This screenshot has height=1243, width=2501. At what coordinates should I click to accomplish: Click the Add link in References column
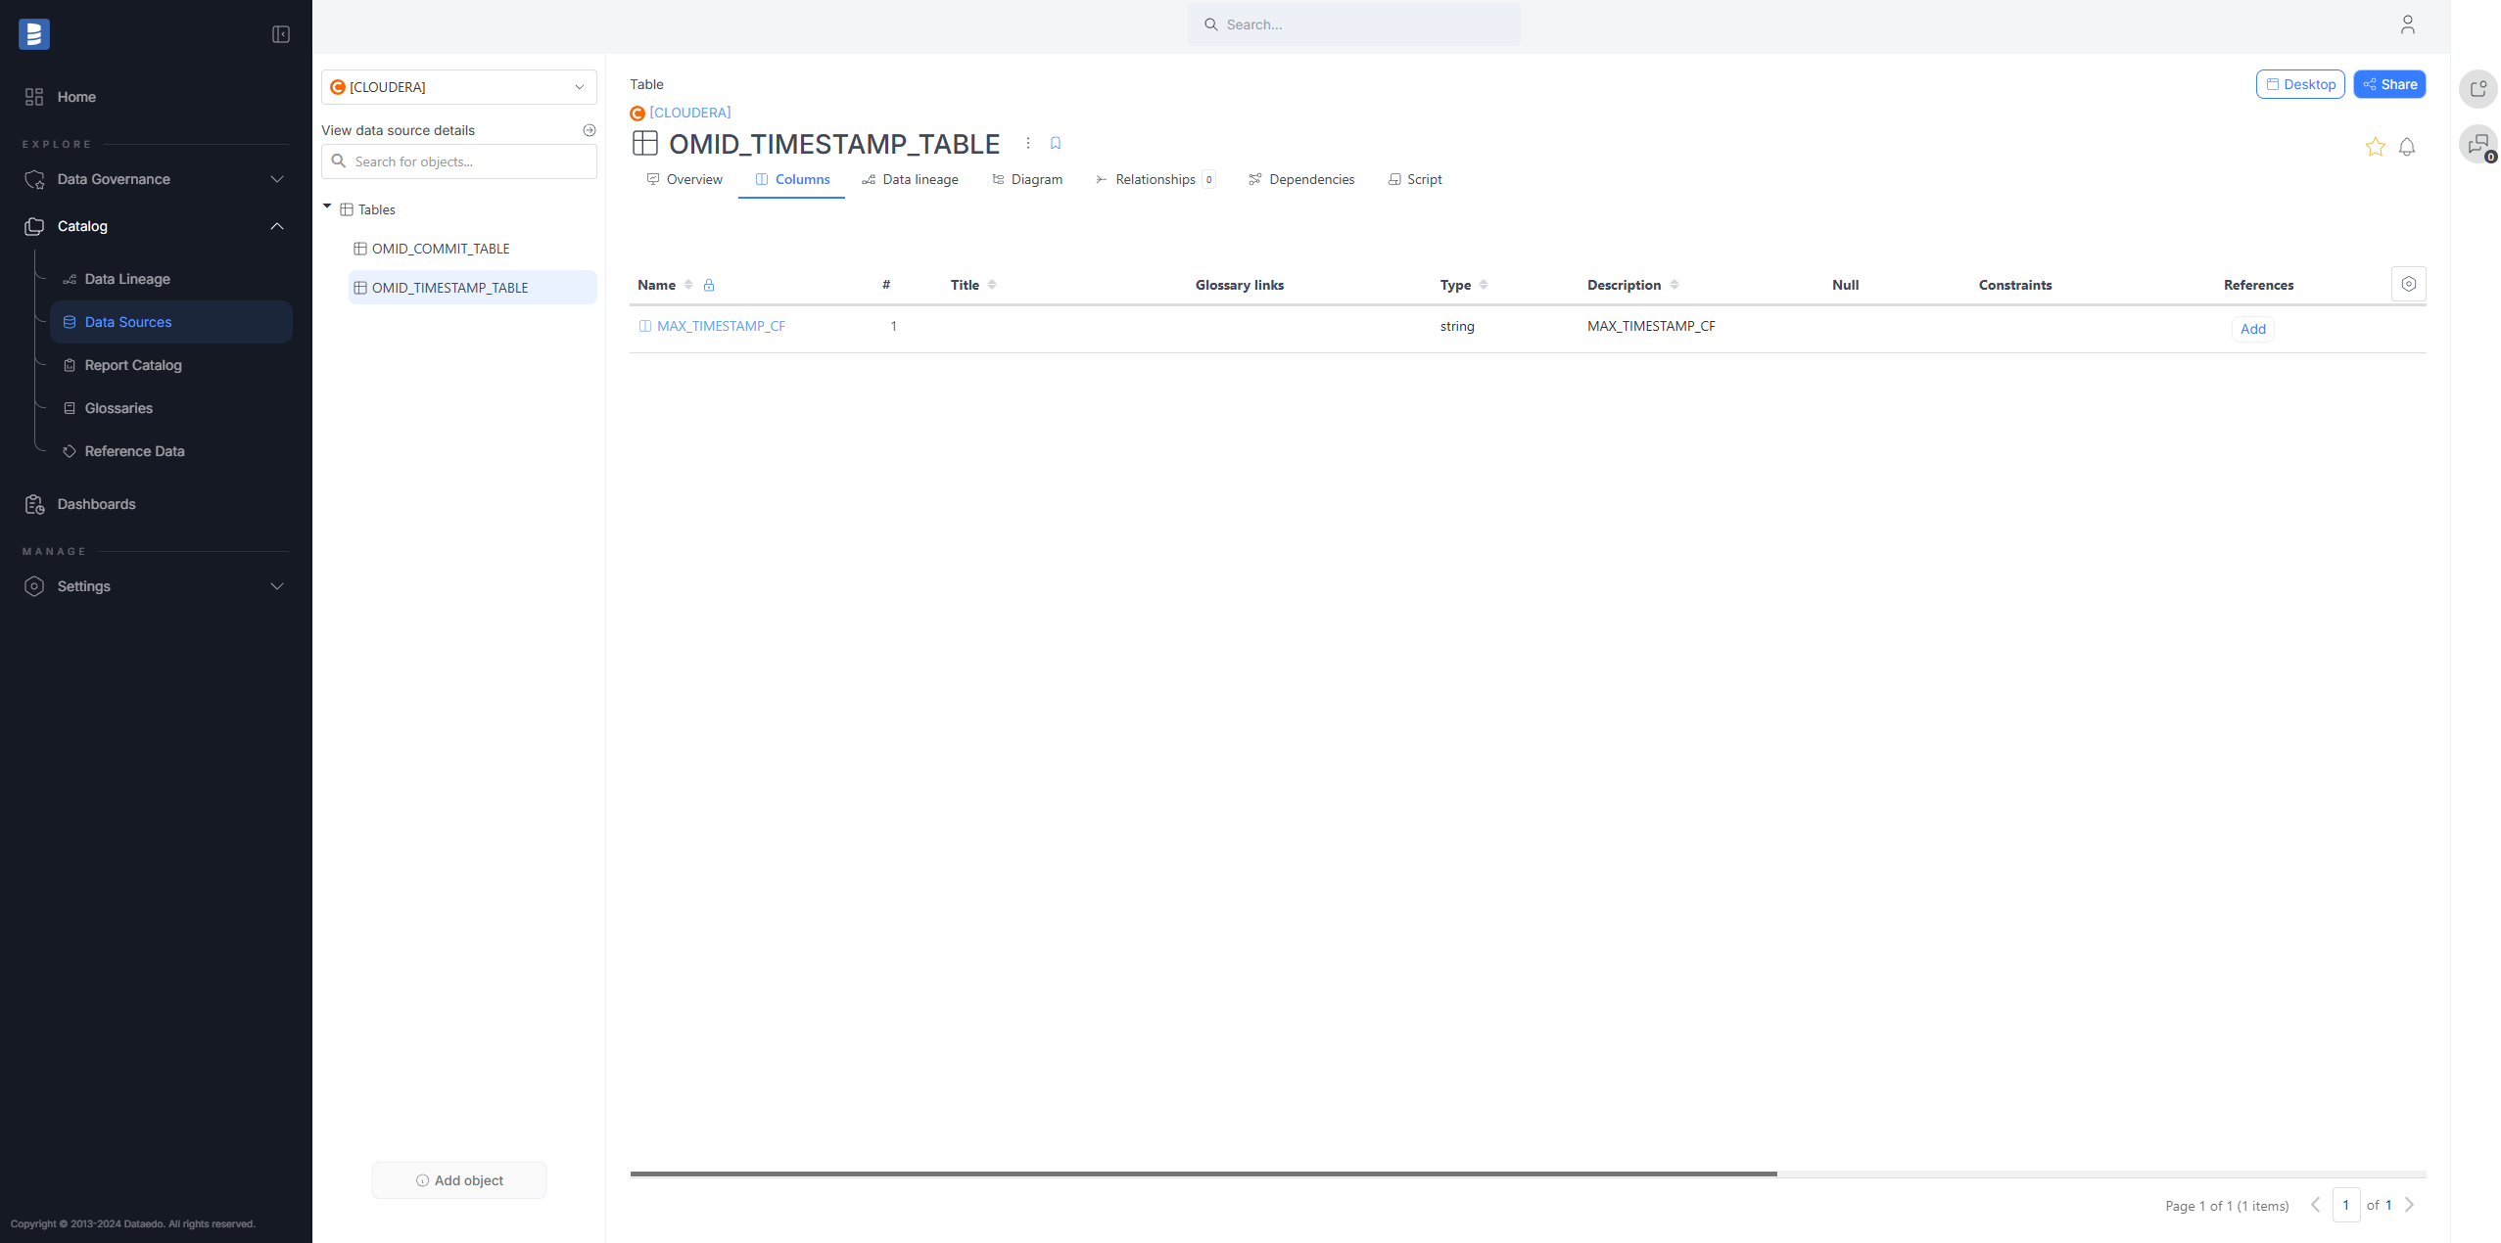tap(2252, 328)
